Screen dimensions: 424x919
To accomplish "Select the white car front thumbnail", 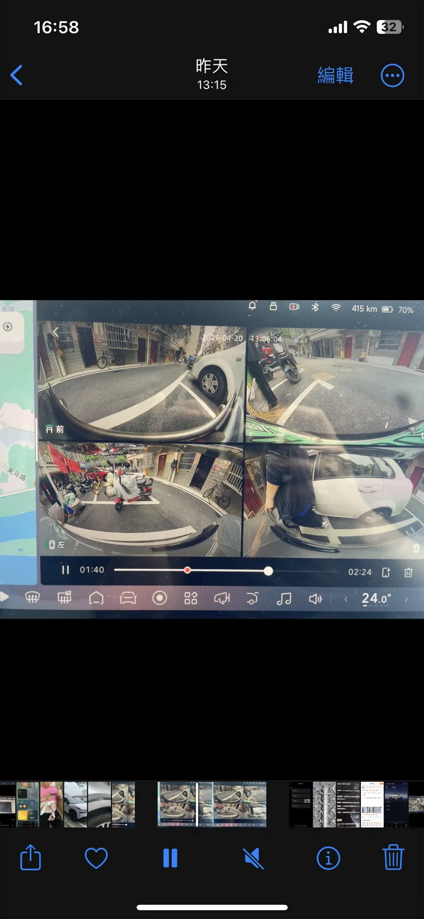I will pyautogui.click(x=76, y=805).
